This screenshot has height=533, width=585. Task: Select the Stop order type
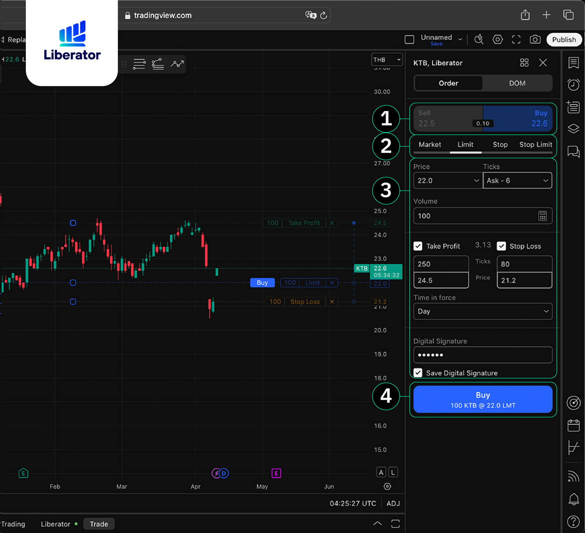[x=500, y=145]
